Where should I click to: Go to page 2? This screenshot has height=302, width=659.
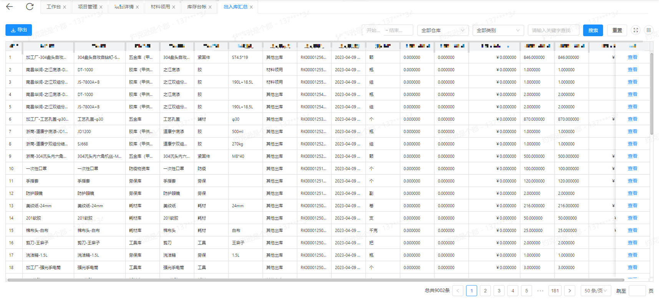point(485,291)
